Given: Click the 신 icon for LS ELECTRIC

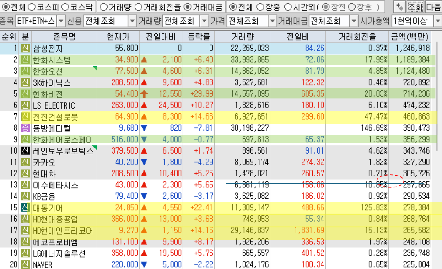Looking at the screenshot, I should [25, 105].
